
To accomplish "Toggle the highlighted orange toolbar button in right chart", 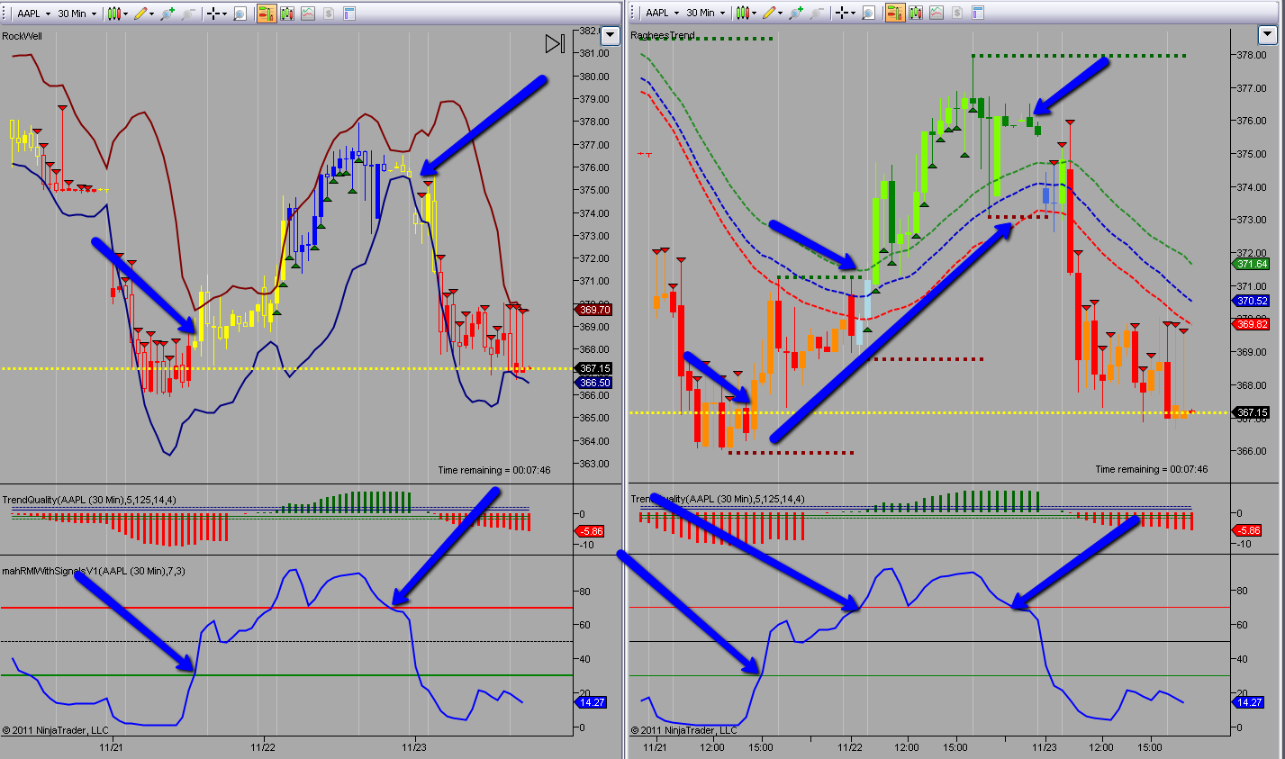I will pyautogui.click(x=895, y=14).
